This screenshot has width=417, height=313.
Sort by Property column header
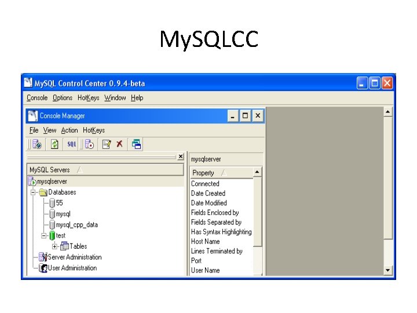coord(221,173)
